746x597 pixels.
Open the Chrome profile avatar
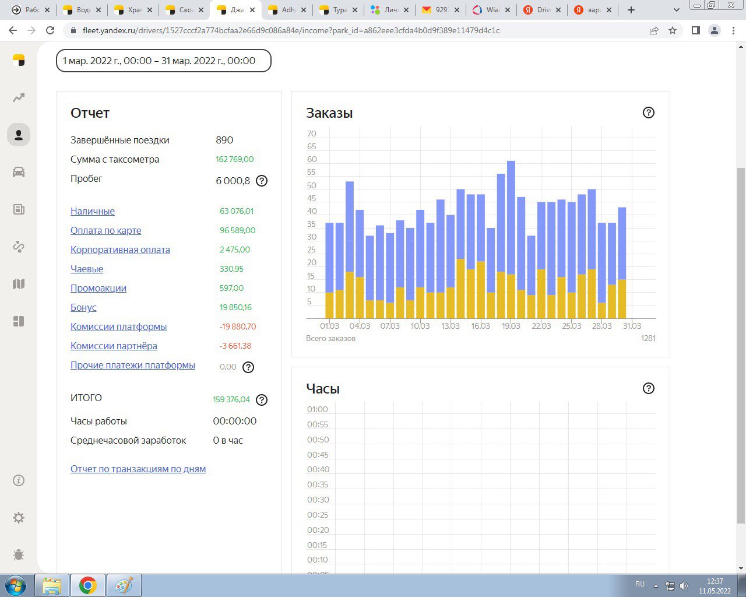pos(715,30)
